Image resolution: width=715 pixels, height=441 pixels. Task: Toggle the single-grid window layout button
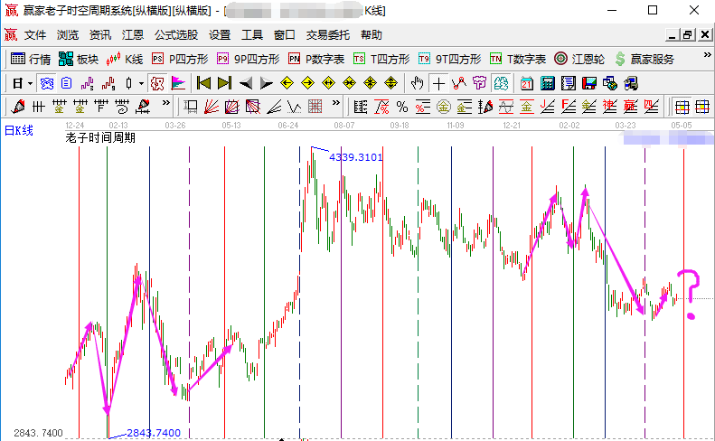pos(682,107)
